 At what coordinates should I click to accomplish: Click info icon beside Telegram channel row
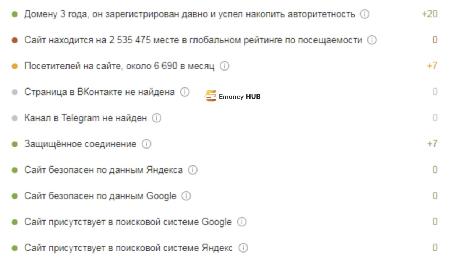[x=157, y=118]
